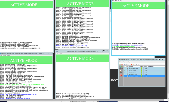Uncheck the Run checkbox for ConnectServer.exe
The width and height of the screenshot is (169, 102).
pos(128,68)
